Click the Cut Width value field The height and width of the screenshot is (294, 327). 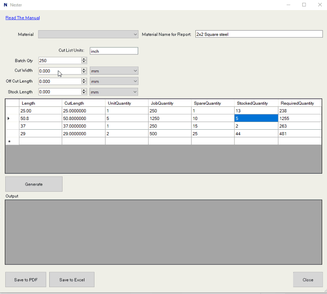click(60, 71)
